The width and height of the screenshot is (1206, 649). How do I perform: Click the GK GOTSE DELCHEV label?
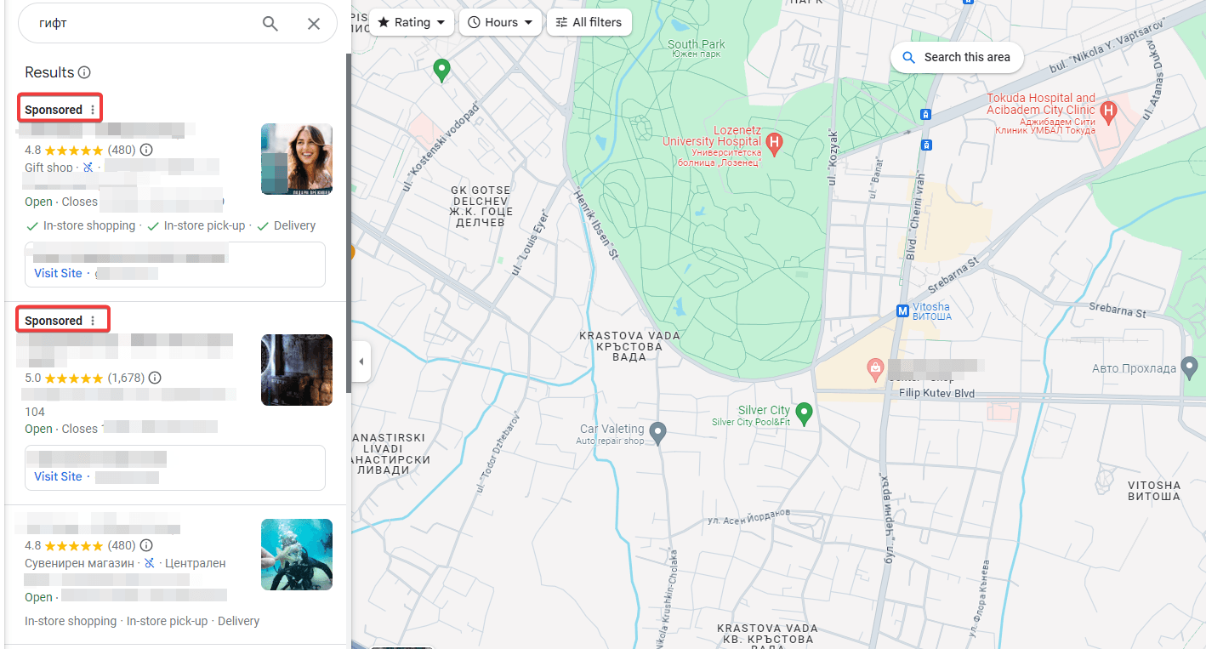point(481,206)
